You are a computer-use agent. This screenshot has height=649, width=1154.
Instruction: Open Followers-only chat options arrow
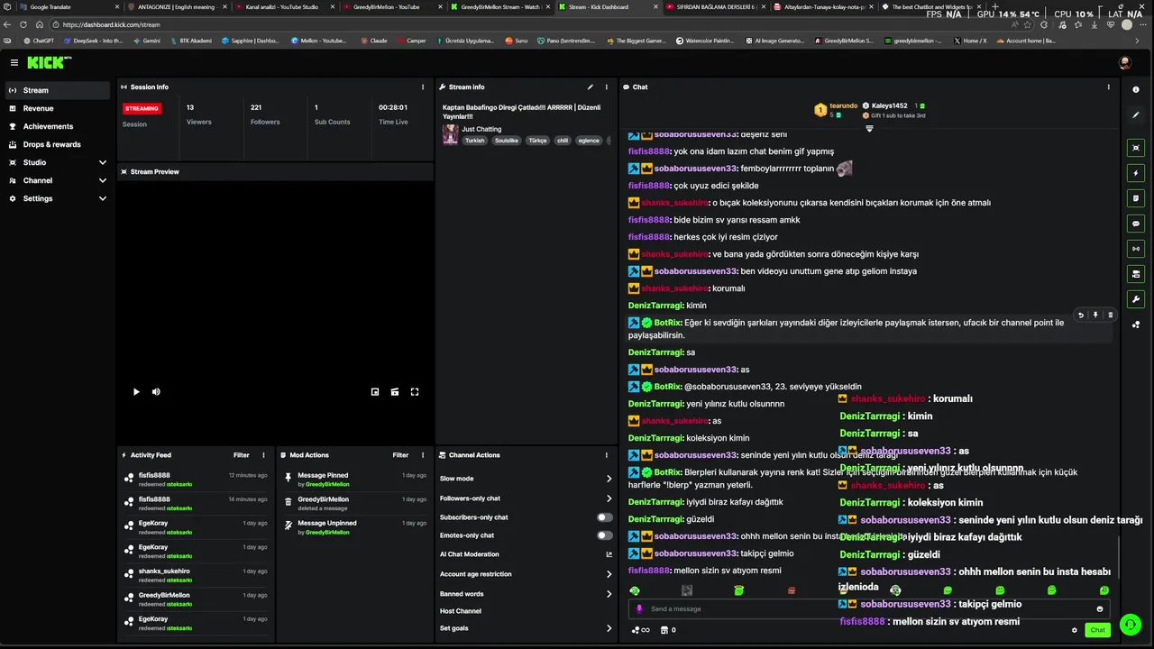(609, 498)
